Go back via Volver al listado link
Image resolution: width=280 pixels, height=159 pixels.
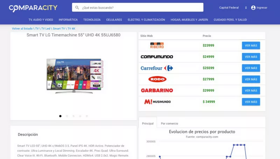pyautogui.click(x=22, y=29)
